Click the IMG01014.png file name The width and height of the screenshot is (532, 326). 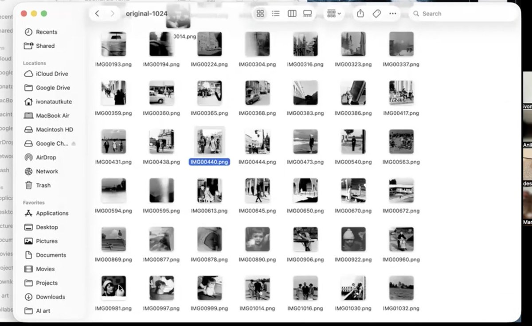(257, 308)
